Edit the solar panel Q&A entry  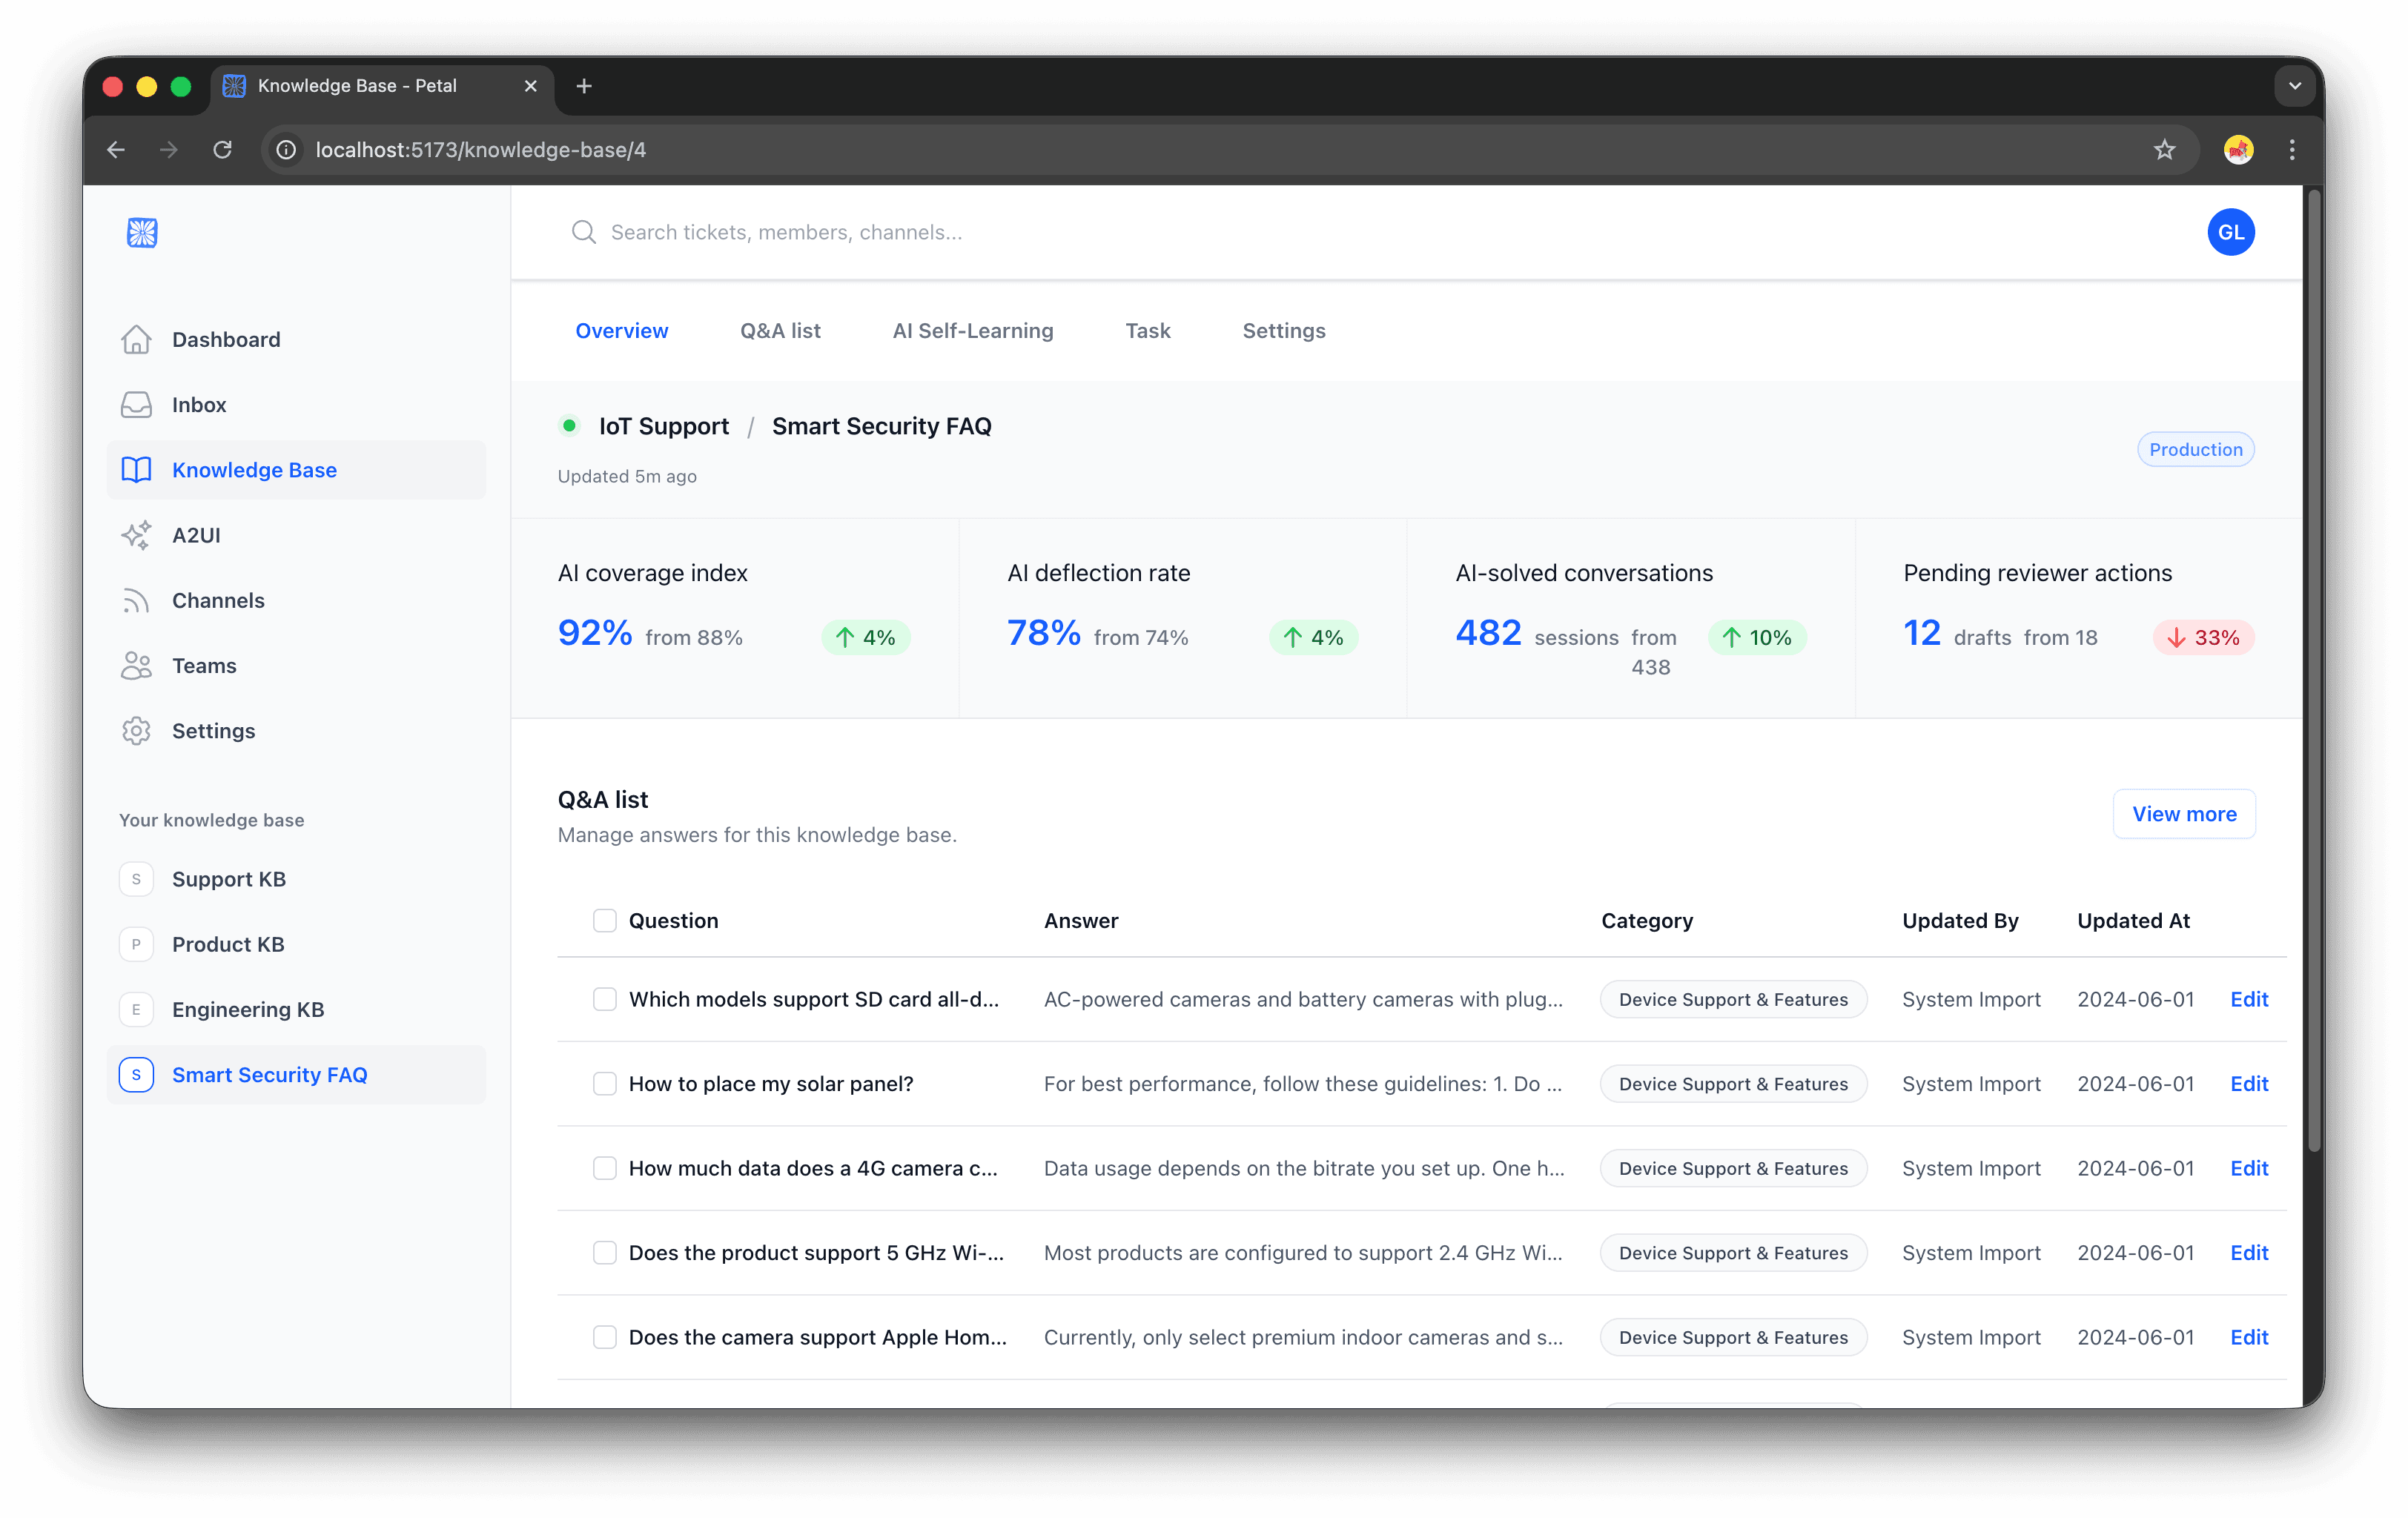coord(2249,1083)
